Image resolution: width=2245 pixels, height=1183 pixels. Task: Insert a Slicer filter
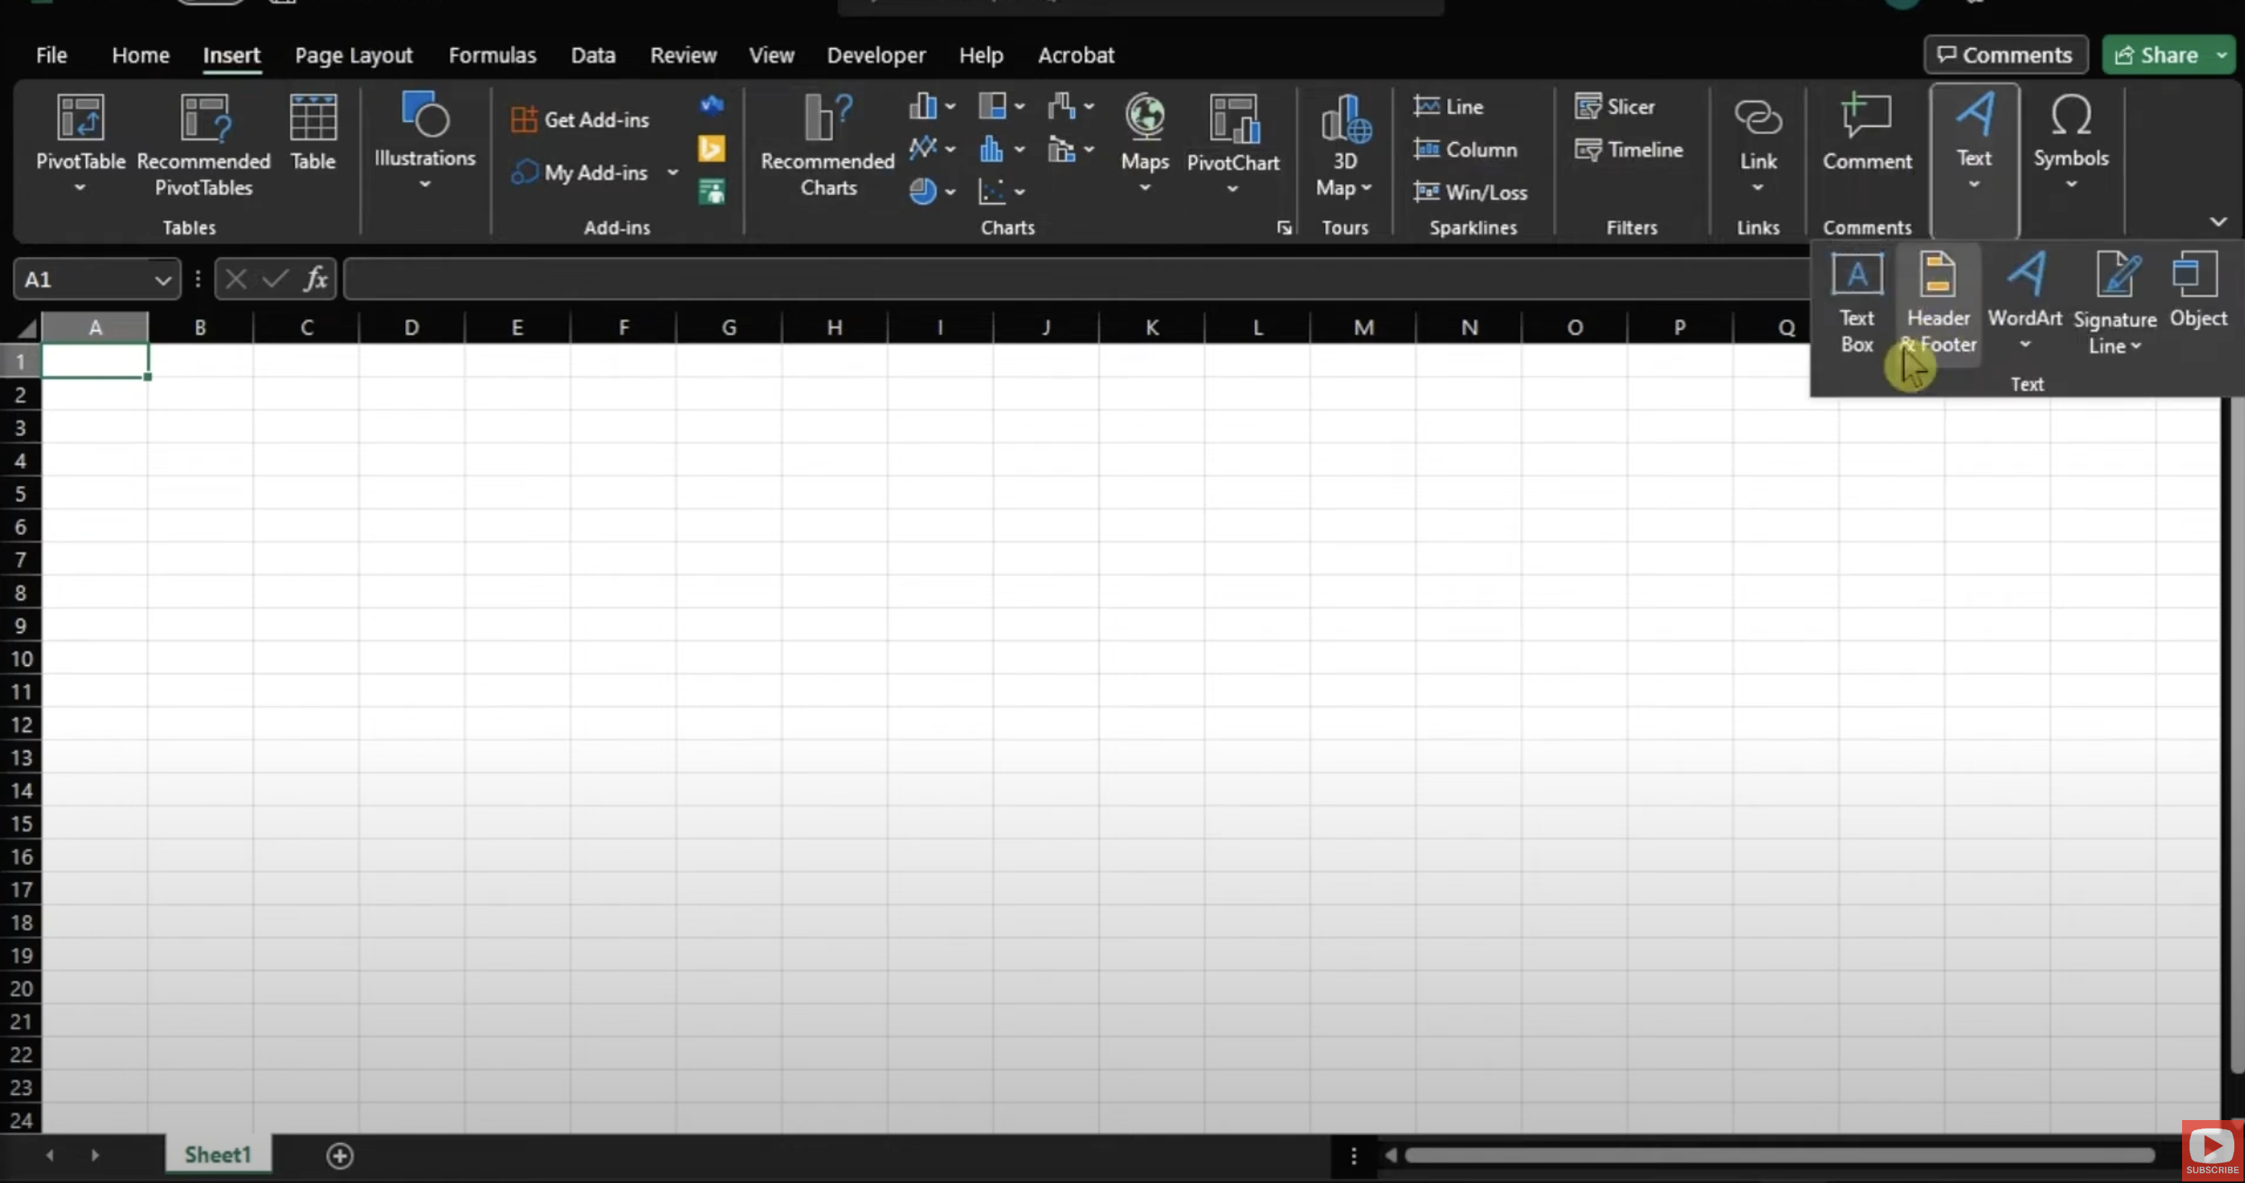(x=1615, y=107)
